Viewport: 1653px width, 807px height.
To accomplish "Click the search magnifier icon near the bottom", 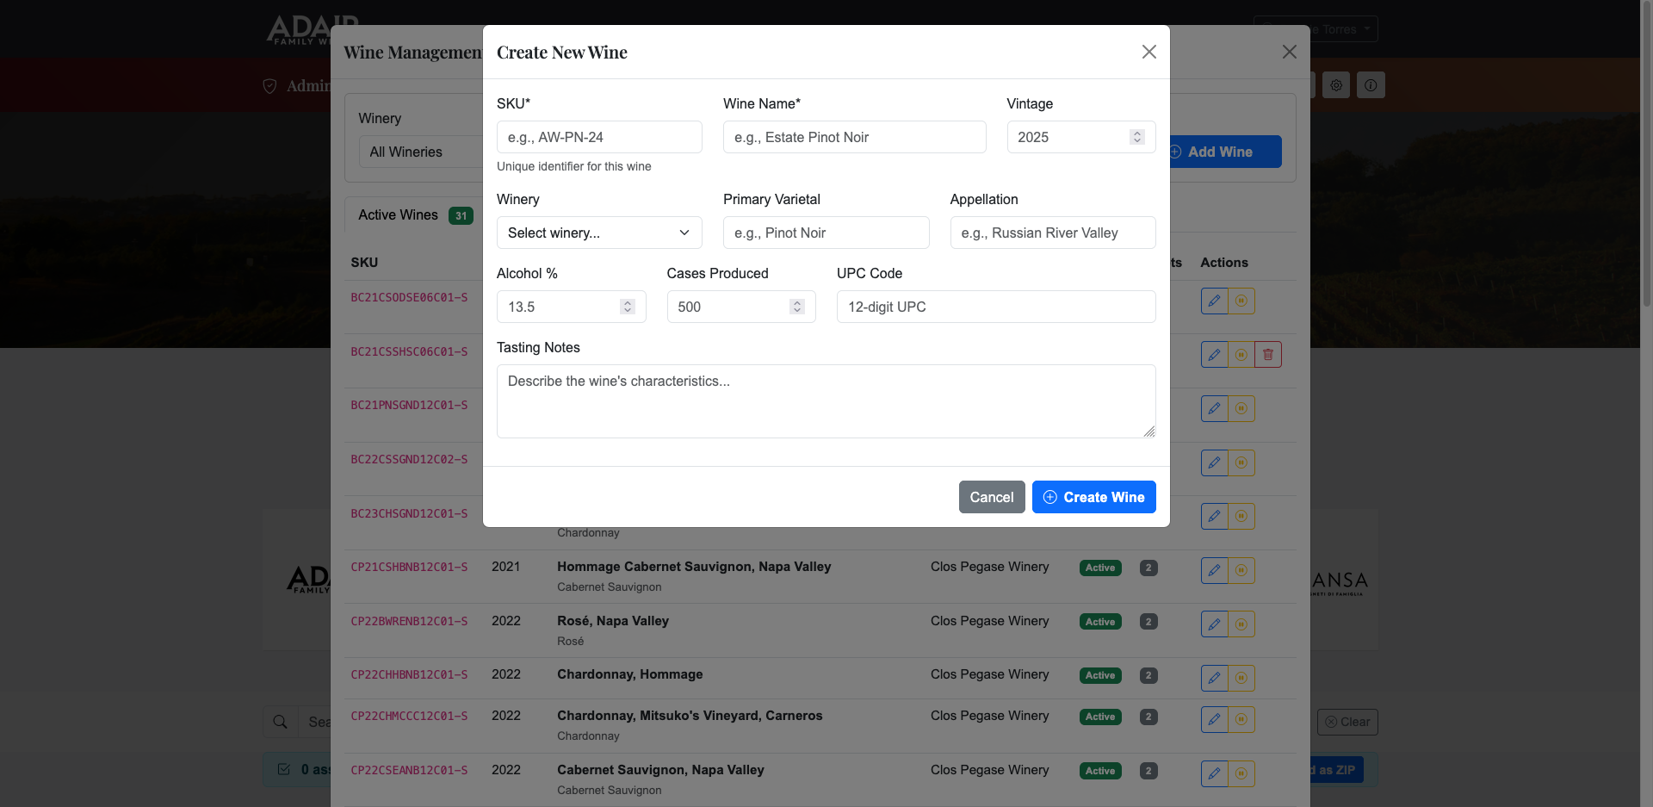I will (280, 722).
